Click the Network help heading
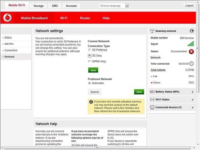The height and width of the screenshot is (150, 200). (x=47, y=124)
